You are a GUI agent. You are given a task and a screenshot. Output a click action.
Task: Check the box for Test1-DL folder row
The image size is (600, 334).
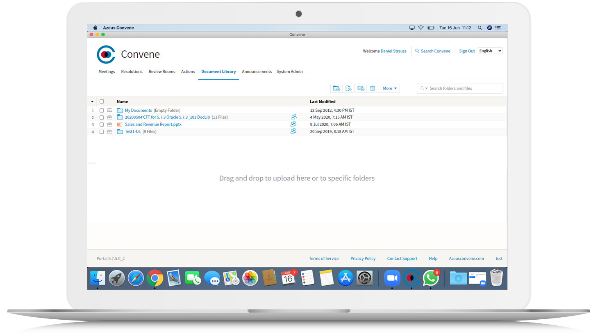(102, 132)
